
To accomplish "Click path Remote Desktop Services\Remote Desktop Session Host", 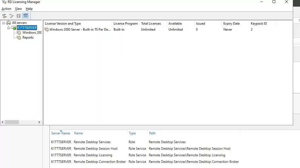I will 190,149.
